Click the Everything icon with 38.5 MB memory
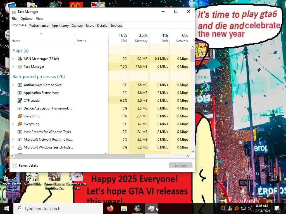Screen dimensions: 286x214 [20, 116]
